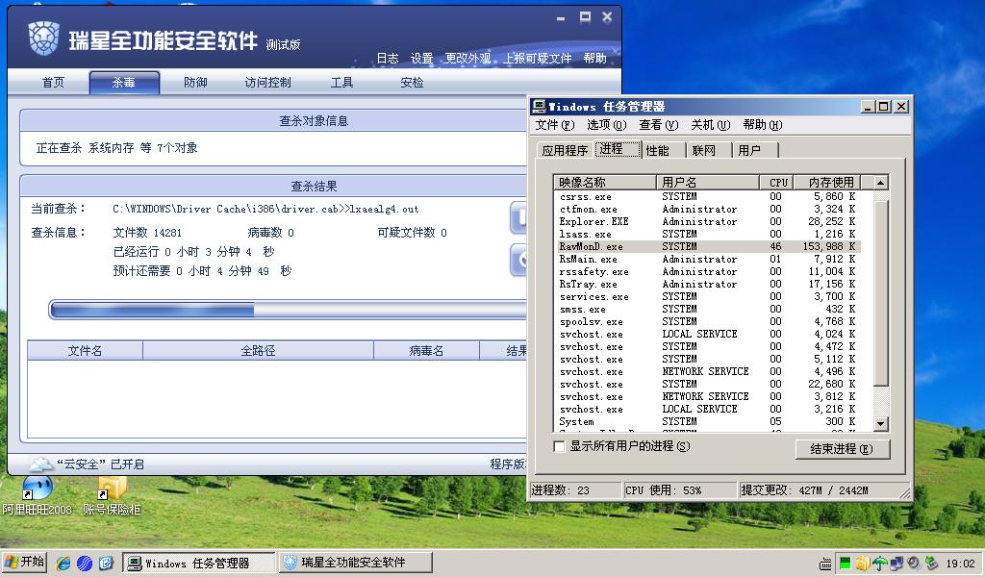Select the RsTray.exe process row

pos(707,285)
